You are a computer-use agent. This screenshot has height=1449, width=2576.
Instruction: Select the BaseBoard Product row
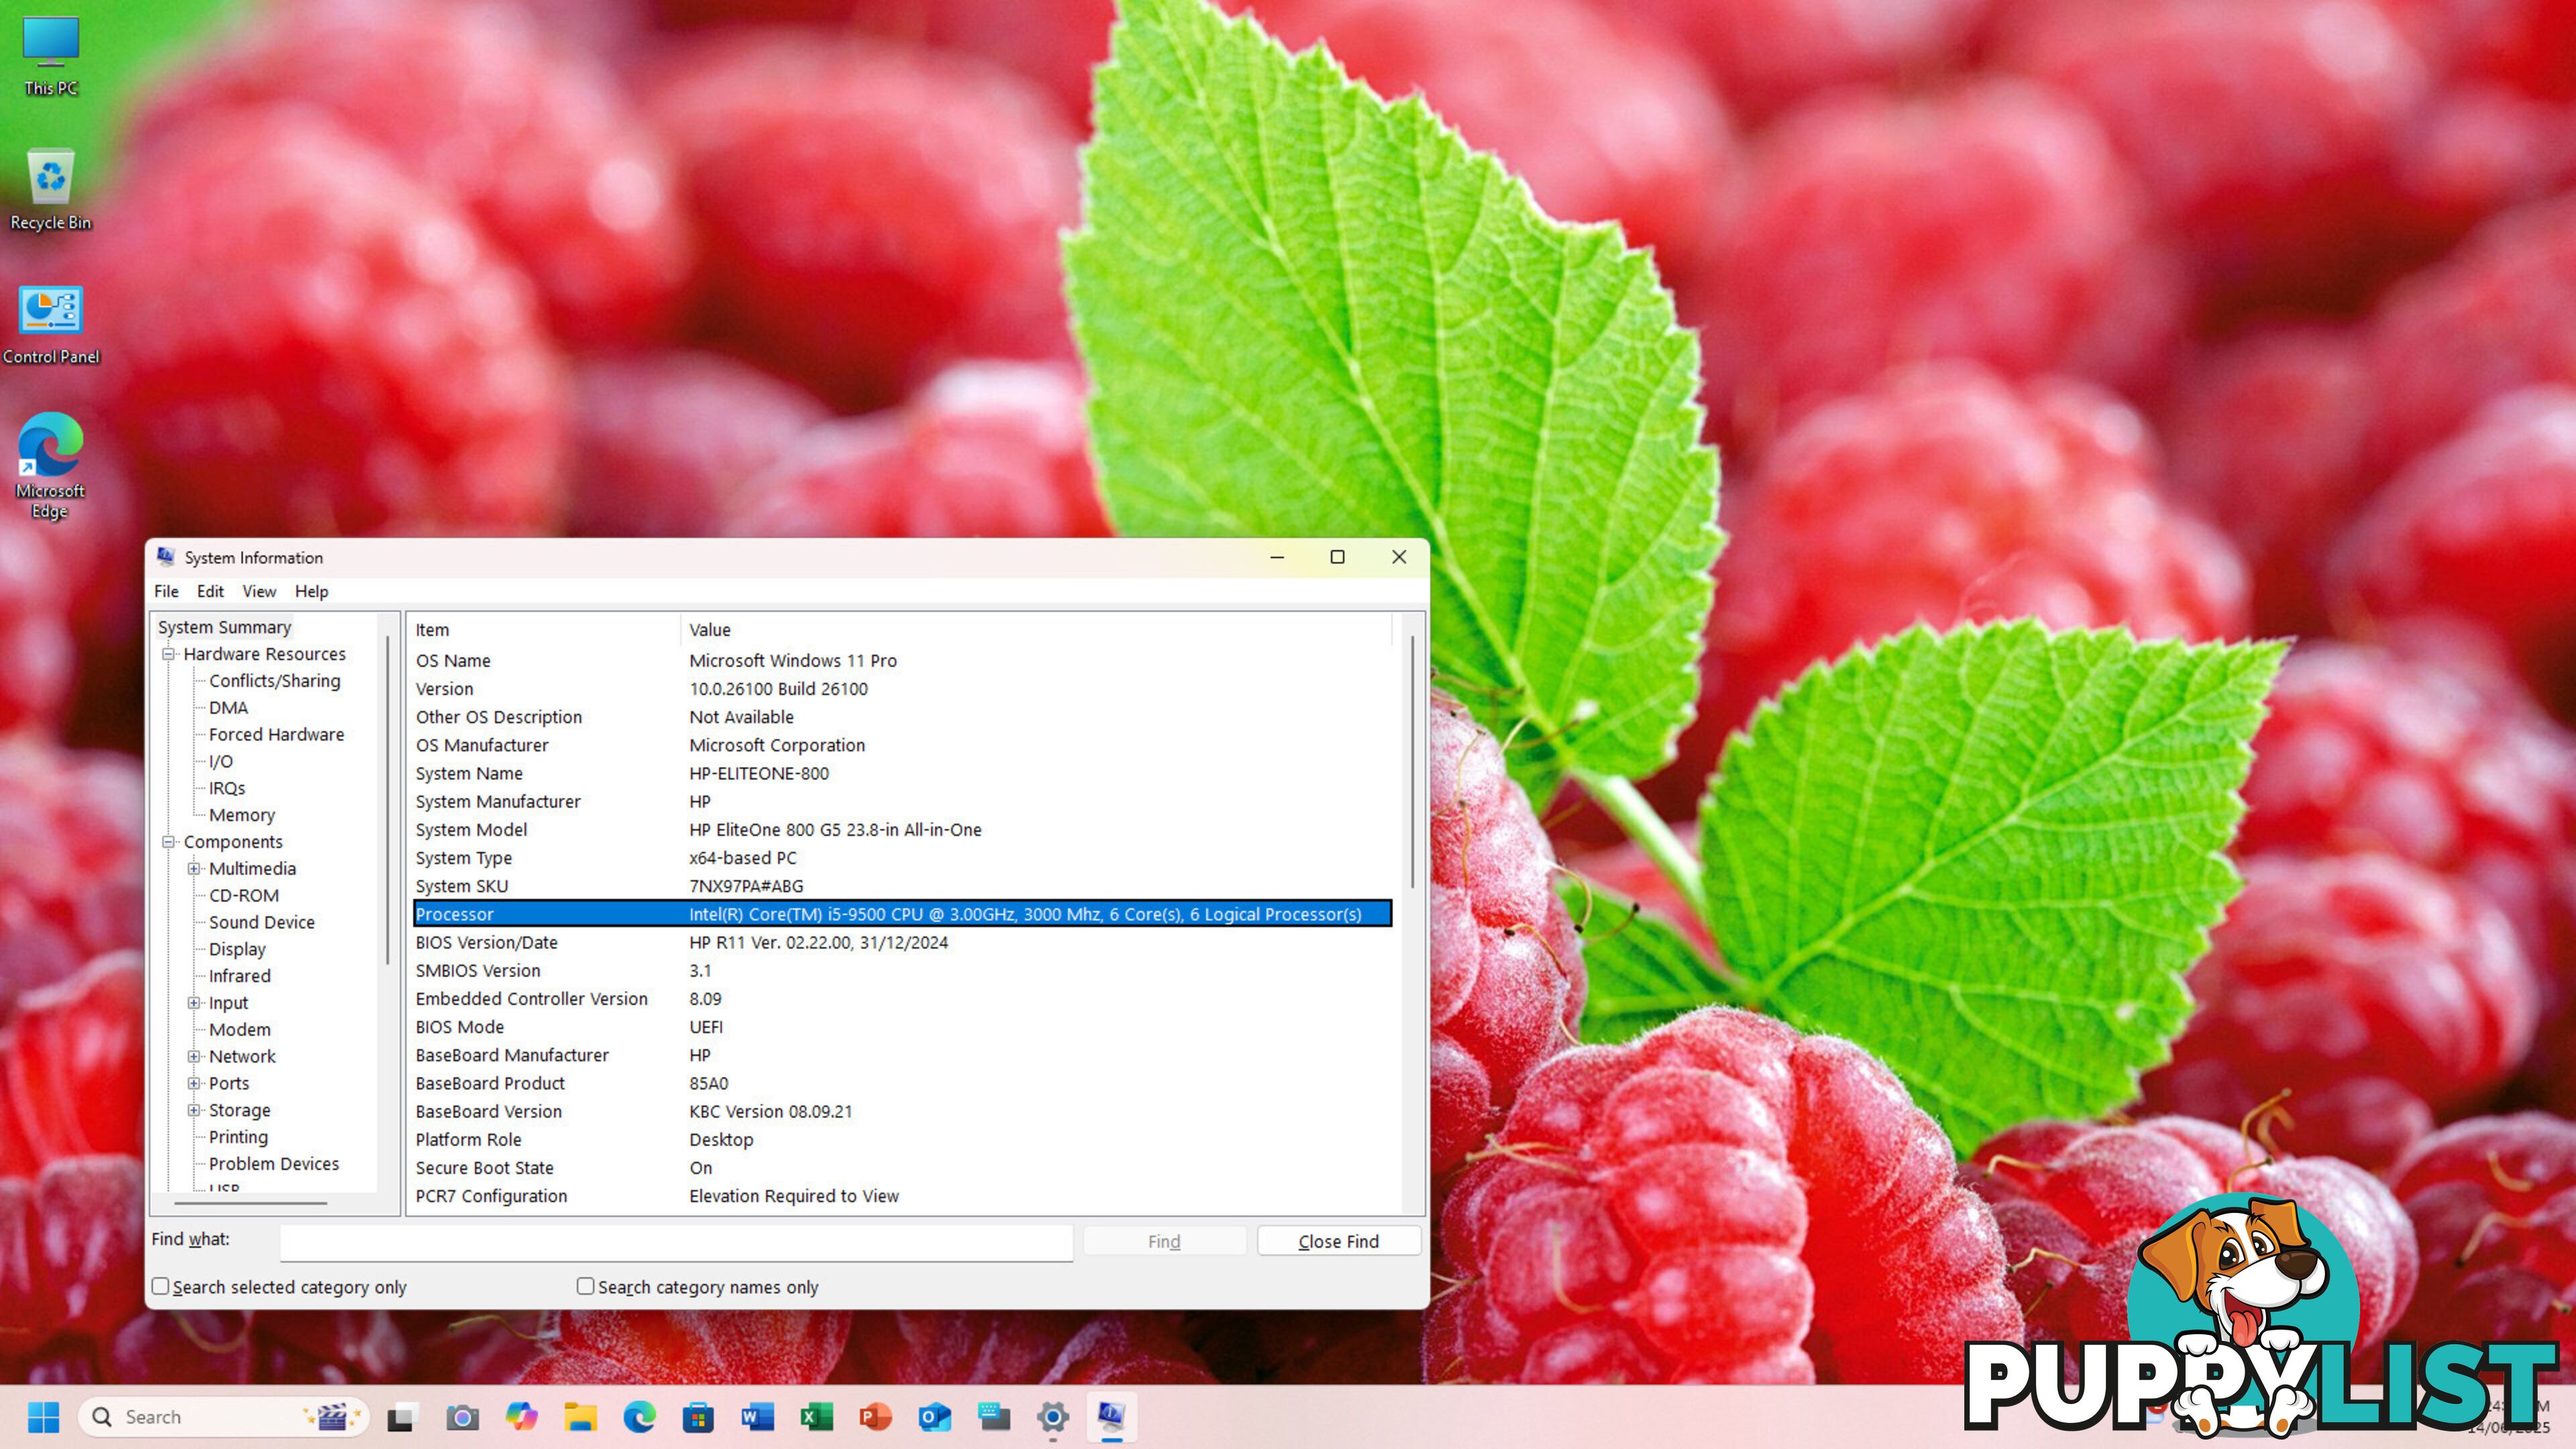click(902, 1083)
